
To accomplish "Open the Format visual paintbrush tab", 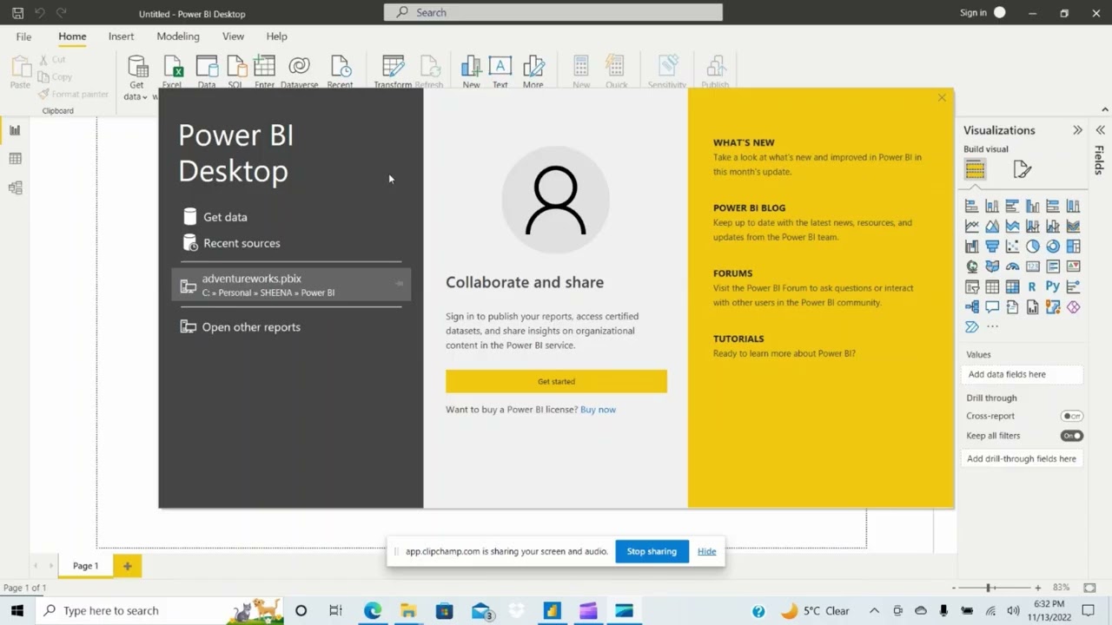I will [x=1022, y=169].
